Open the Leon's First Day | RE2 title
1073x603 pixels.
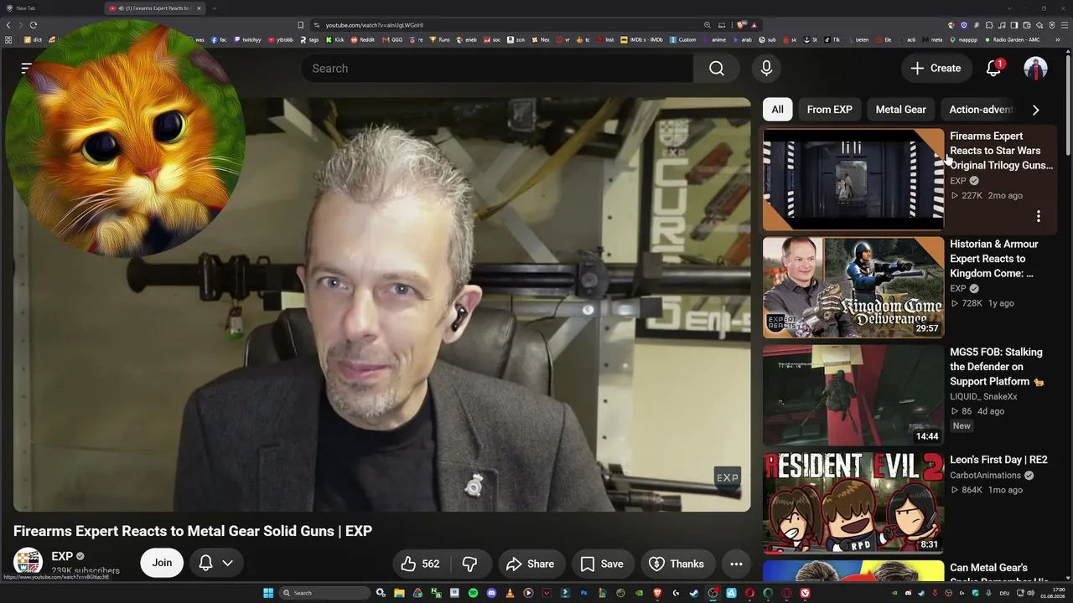pos(998,460)
